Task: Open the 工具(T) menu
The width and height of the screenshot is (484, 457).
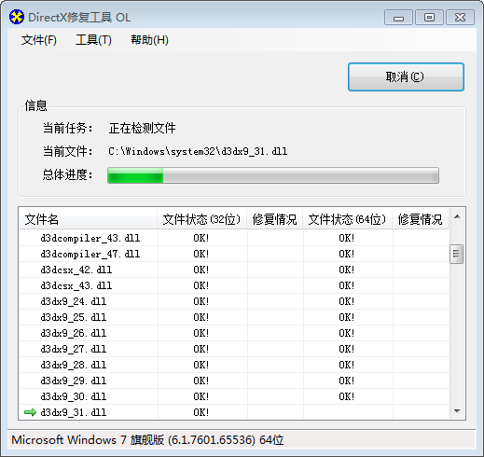Action: [93, 40]
